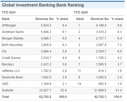Click the 2020 subtotal share 51.4
Viewport: 127px width, 102px height.
point(119,90)
